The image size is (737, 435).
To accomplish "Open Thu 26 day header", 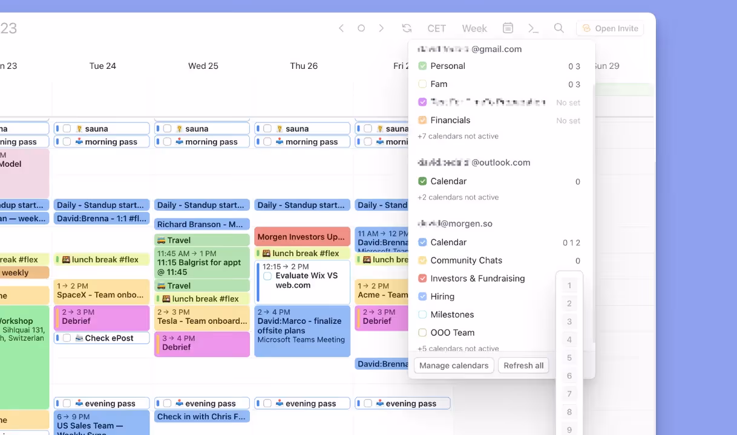I will click(304, 66).
